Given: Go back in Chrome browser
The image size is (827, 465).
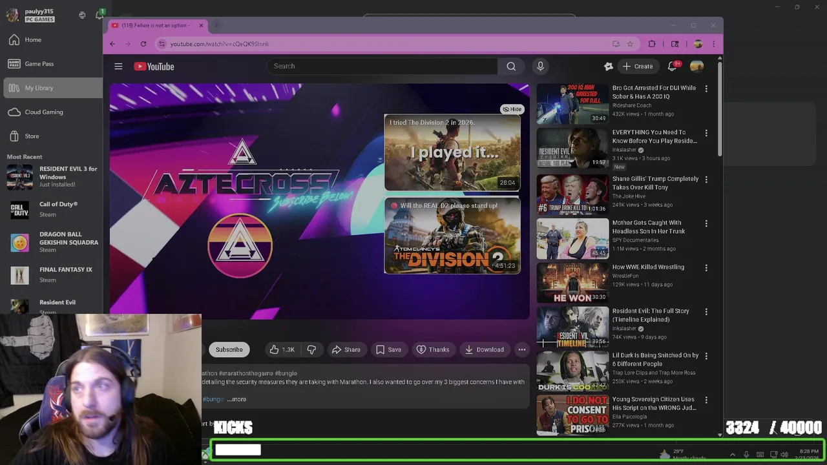Looking at the screenshot, I should tap(112, 44).
